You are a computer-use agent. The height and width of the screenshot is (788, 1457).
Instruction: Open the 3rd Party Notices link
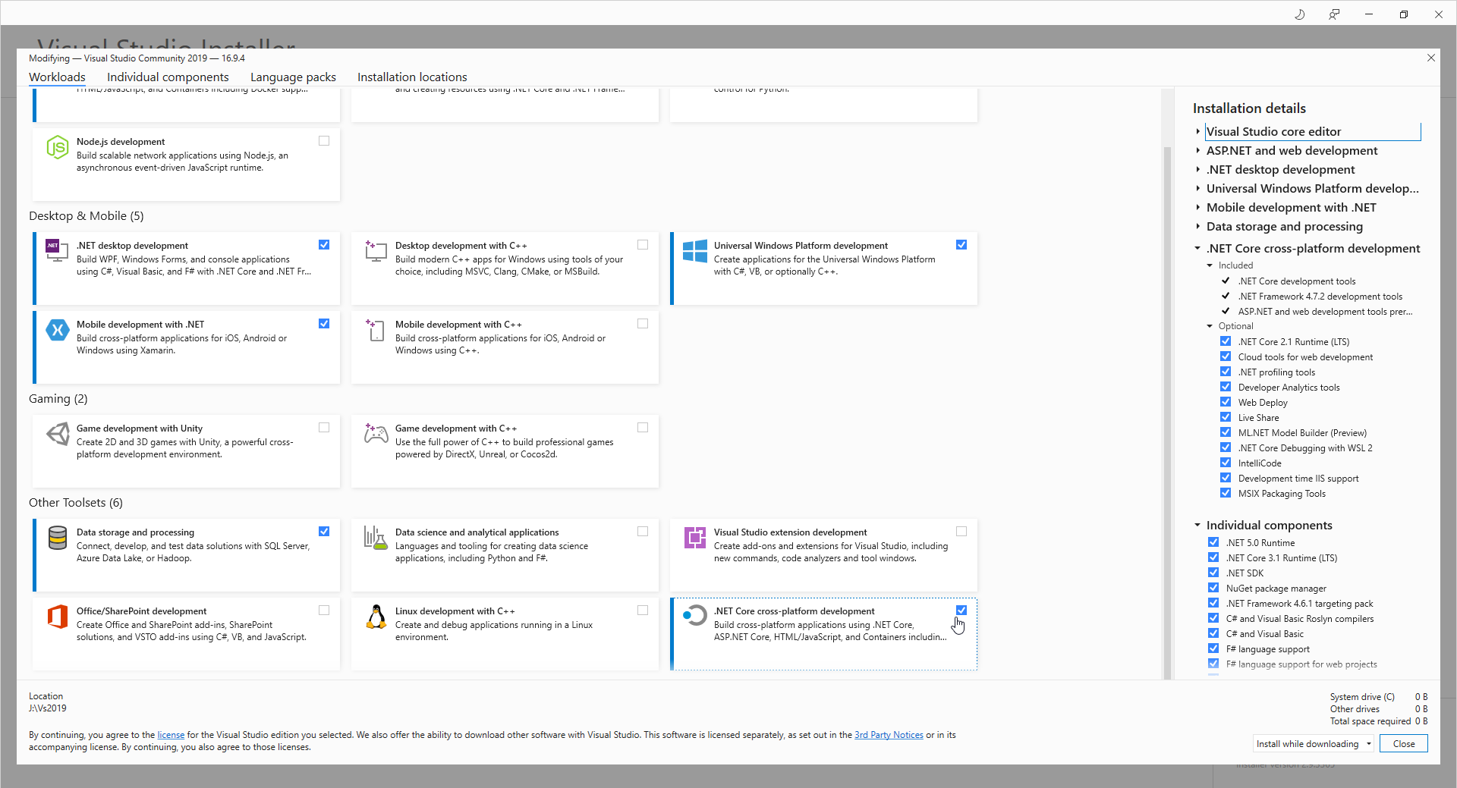pyautogui.click(x=889, y=735)
